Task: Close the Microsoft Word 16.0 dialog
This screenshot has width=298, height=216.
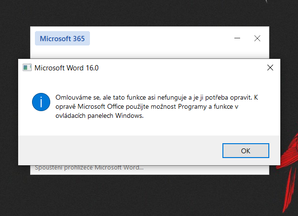Action: click(270, 68)
